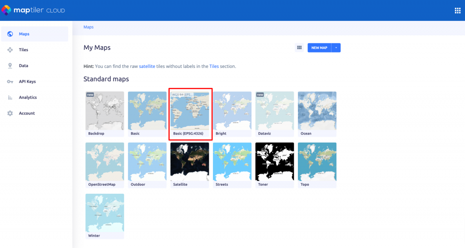Click the Account gear icon
The image size is (465, 248).
10,113
